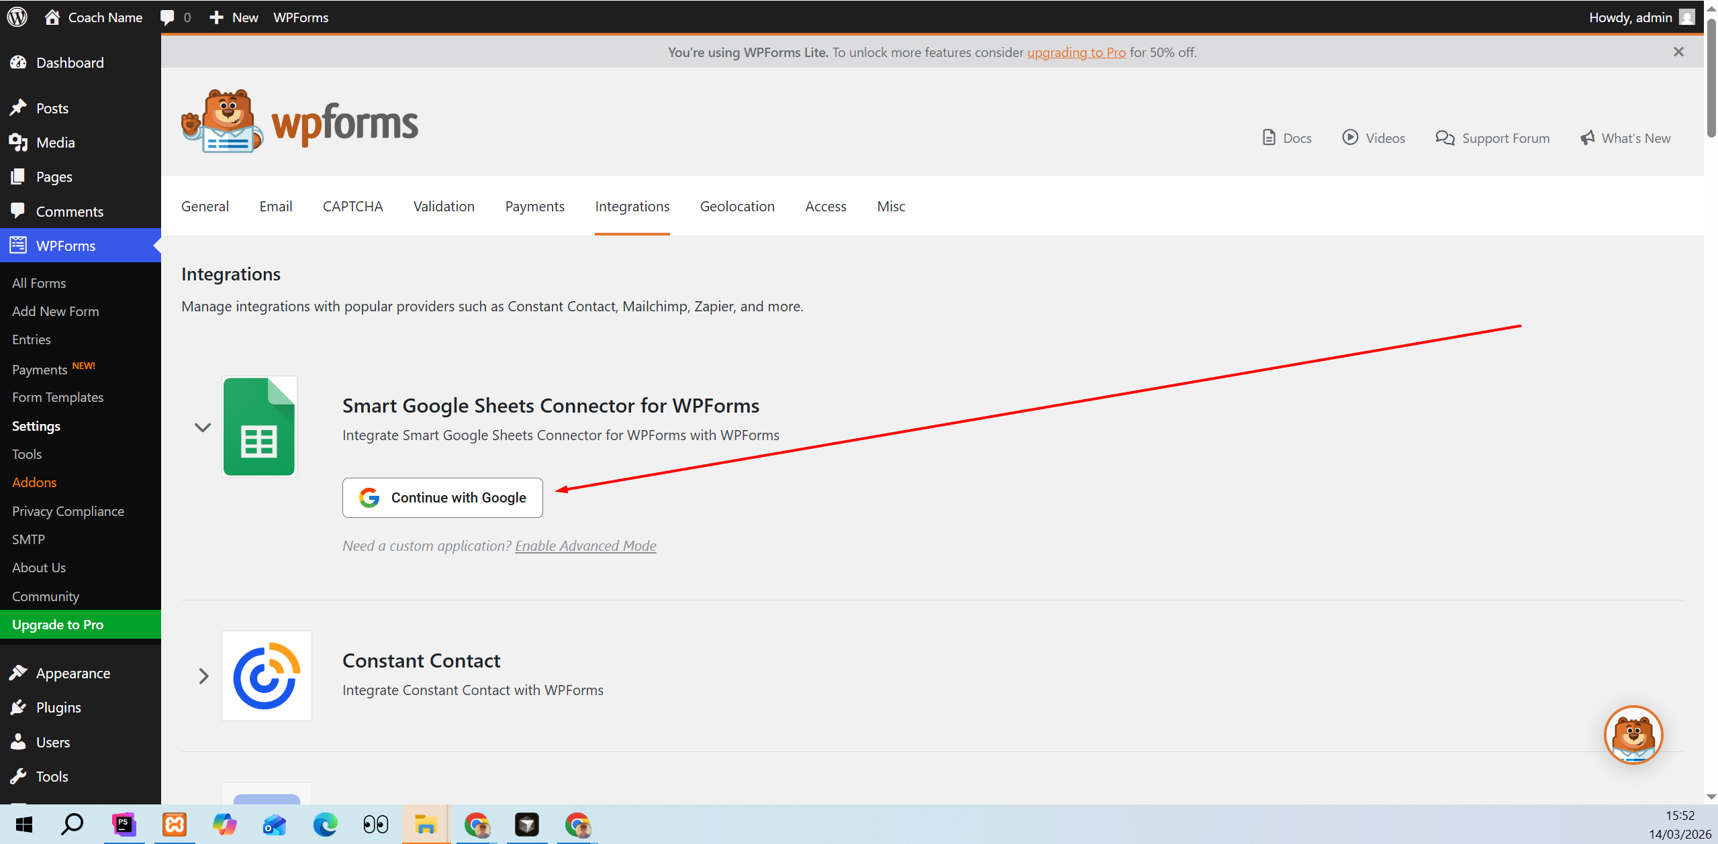Click the green Upgrade to Pro button
The height and width of the screenshot is (844, 1718).
pyautogui.click(x=81, y=625)
